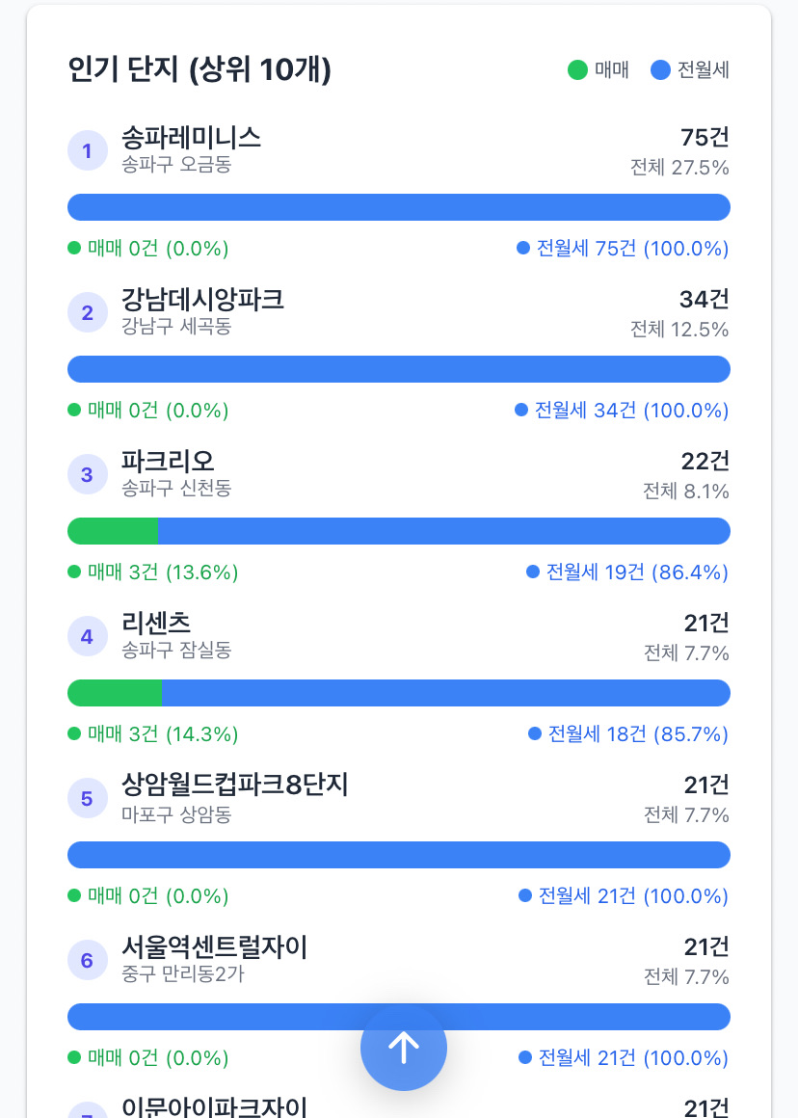Open the 상암월드컵파크8단지 complex name
The image size is (798, 1118).
pyautogui.click(x=234, y=785)
